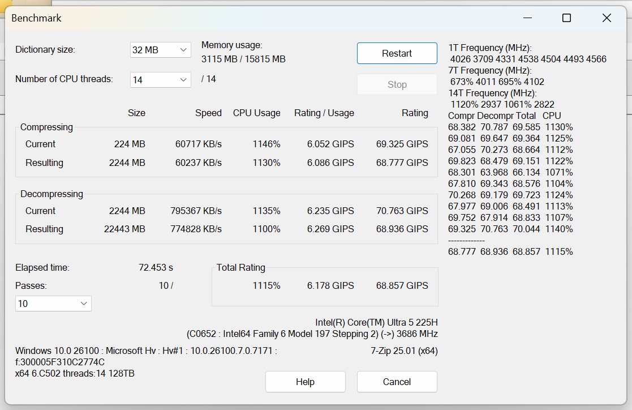The image size is (632, 410).
Task: Click the Benchmark title bar text
Action: [x=36, y=18]
